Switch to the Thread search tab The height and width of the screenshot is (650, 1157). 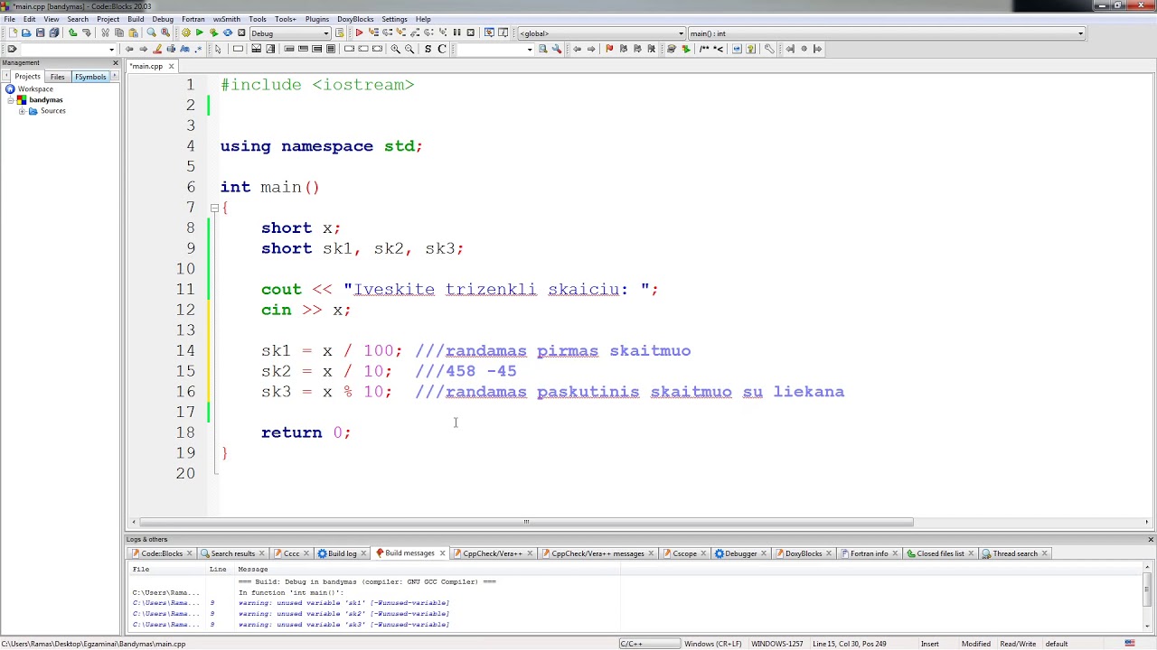[x=1015, y=553]
